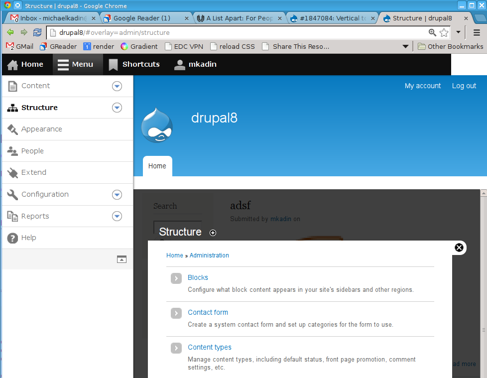Click the Log out link

click(x=464, y=86)
